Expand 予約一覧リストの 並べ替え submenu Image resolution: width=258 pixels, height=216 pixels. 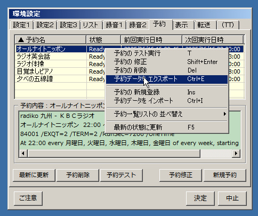(x=167, y=114)
